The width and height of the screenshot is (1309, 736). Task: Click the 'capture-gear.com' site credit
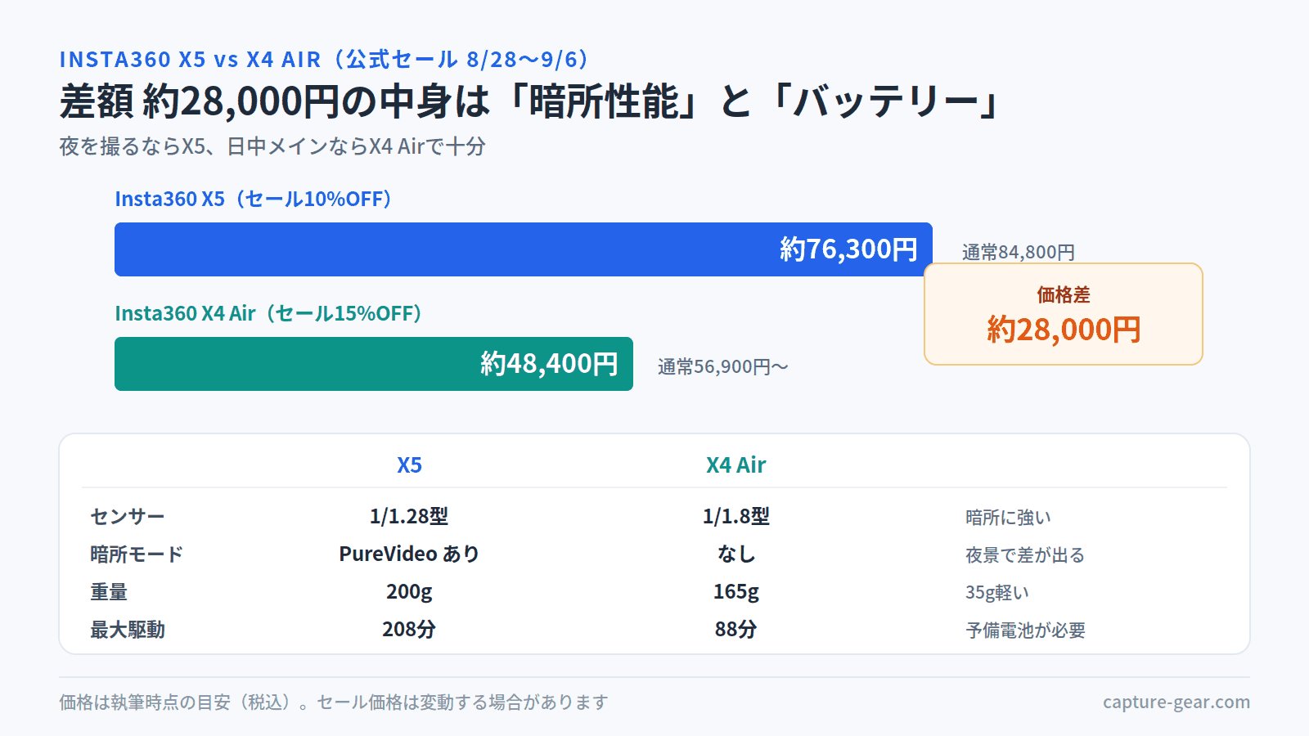coord(1176,702)
